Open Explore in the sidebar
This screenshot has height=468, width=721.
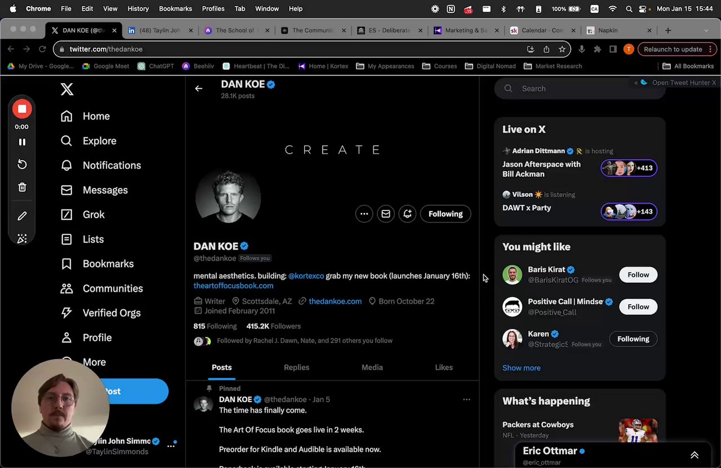(x=88, y=141)
